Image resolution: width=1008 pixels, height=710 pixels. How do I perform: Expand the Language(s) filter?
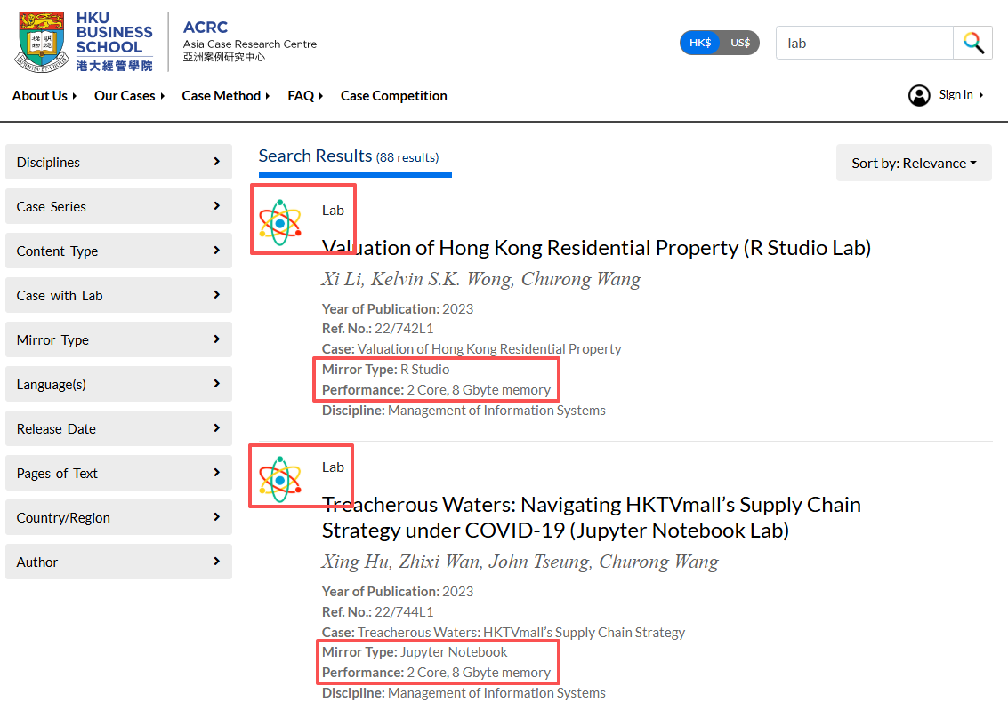pos(119,384)
